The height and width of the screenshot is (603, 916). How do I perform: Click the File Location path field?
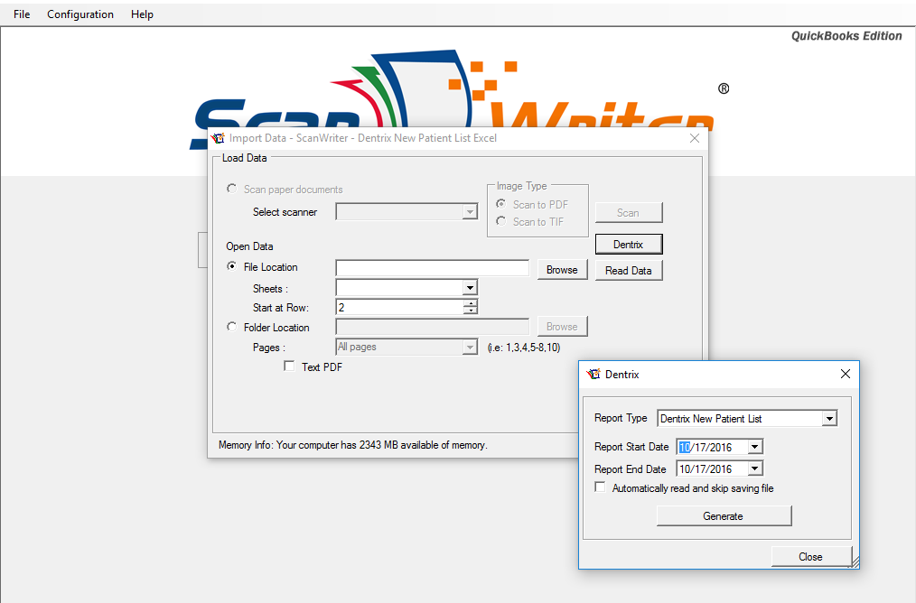[x=433, y=268]
